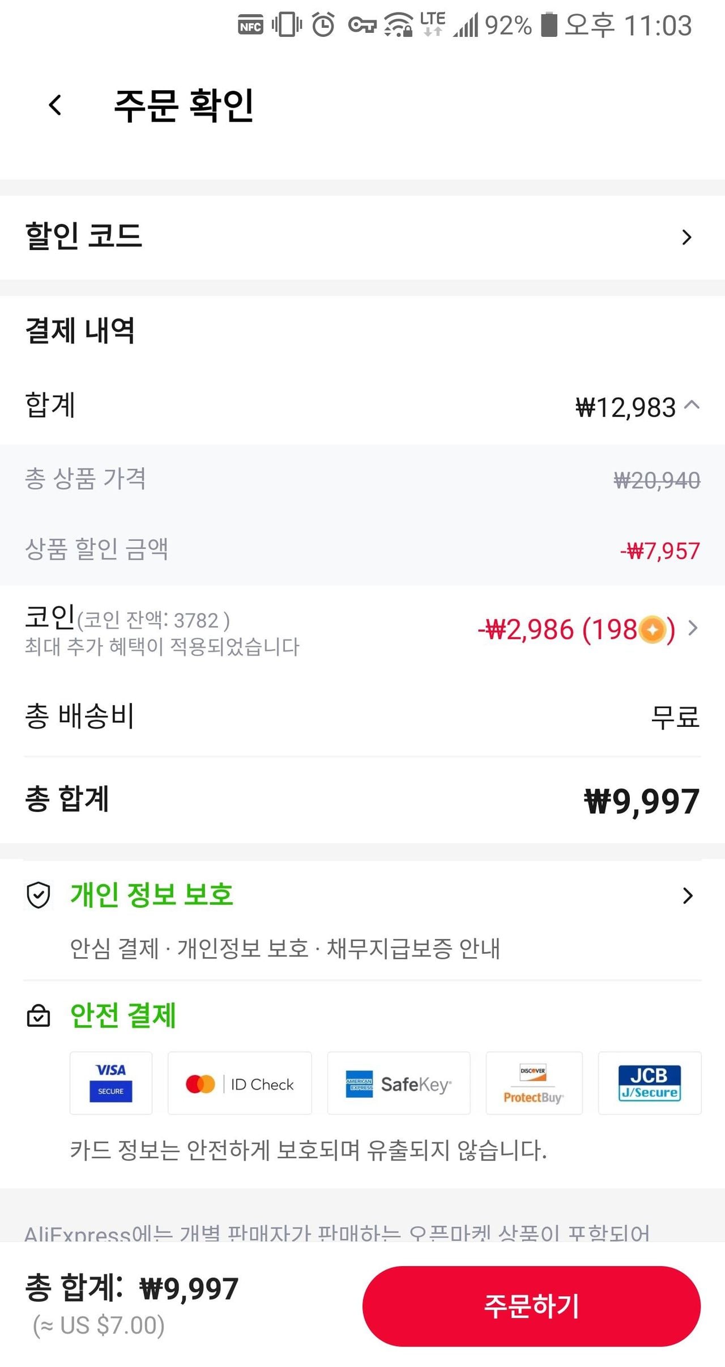The width and height of the screenshot is (725, 1367).
Task: Tap the American Express SafeKey logo
Action: pos(399,1084)
